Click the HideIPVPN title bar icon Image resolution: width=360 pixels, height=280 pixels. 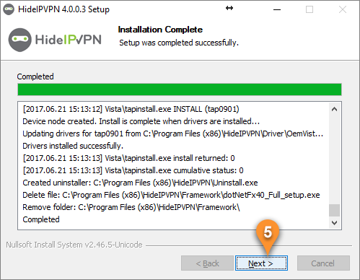point(9,9)
